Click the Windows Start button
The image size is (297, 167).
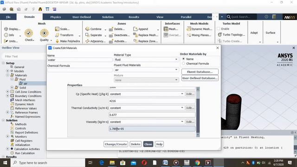[5, 163]
